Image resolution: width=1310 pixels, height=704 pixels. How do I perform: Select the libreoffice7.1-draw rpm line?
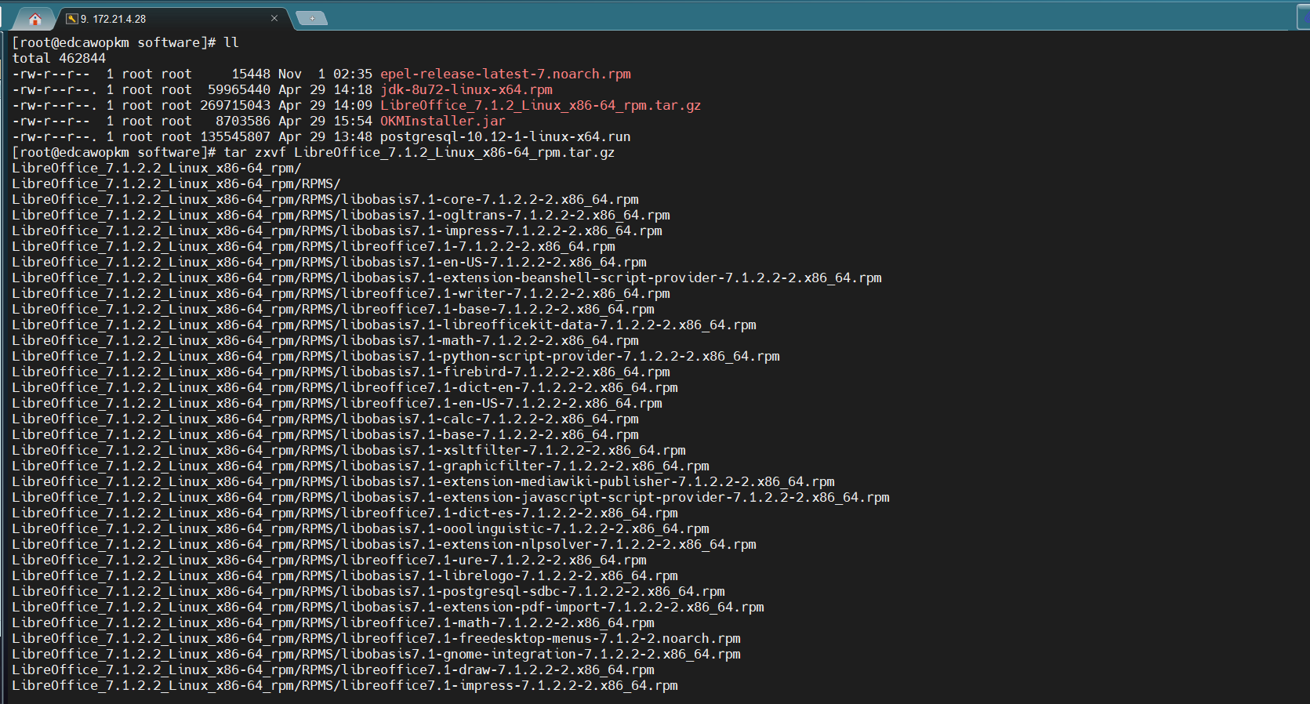point(333,670)
